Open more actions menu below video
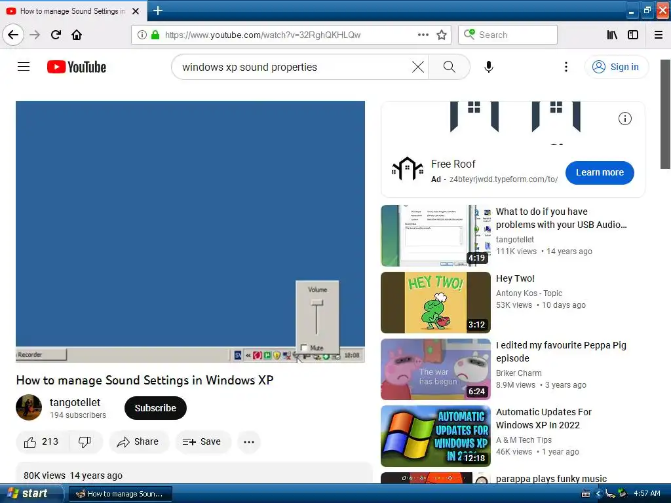Image resolution: width=671 pixels, height=503 pixels. (x=249, y=442)
